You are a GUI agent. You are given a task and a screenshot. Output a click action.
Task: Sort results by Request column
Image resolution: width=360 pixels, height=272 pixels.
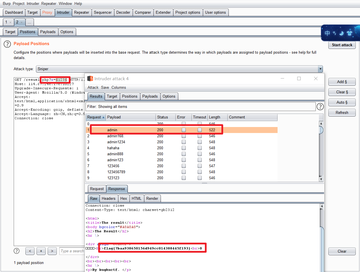96,117
